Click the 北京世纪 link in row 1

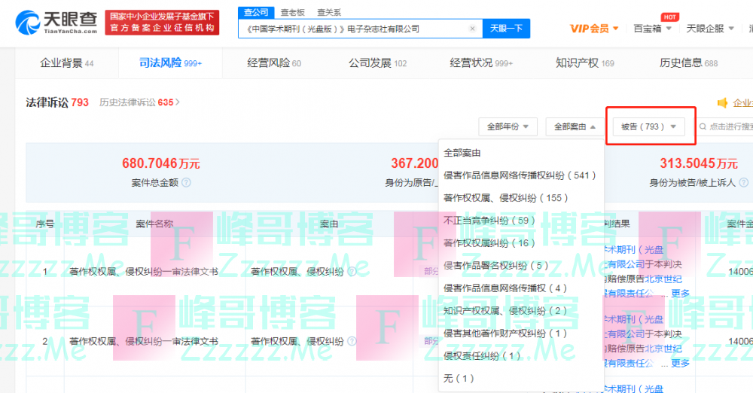click(663, 279)
